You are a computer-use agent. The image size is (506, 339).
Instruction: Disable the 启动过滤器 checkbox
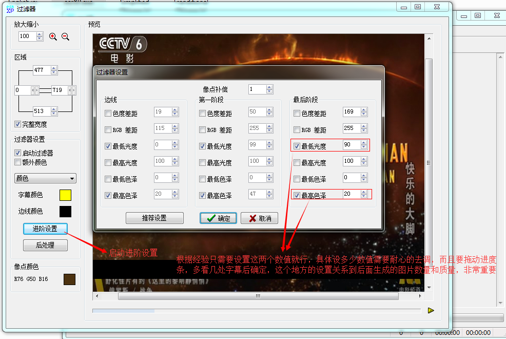(18, 153)
